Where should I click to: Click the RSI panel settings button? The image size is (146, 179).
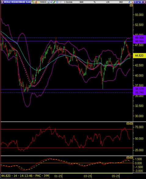[128, 124]
